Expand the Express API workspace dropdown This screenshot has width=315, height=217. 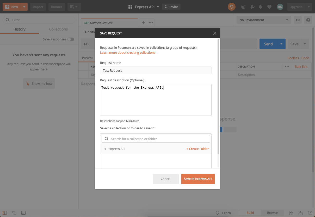pyautogui.click(x=158, y=7)
